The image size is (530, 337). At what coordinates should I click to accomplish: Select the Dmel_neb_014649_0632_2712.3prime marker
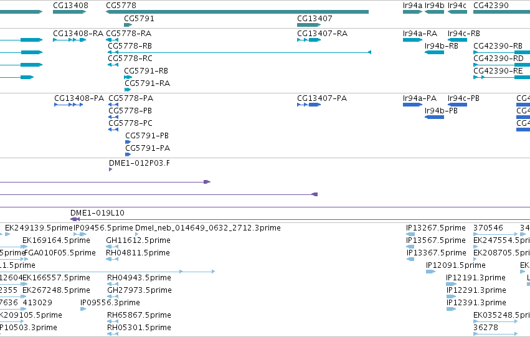tap(136, 234)
